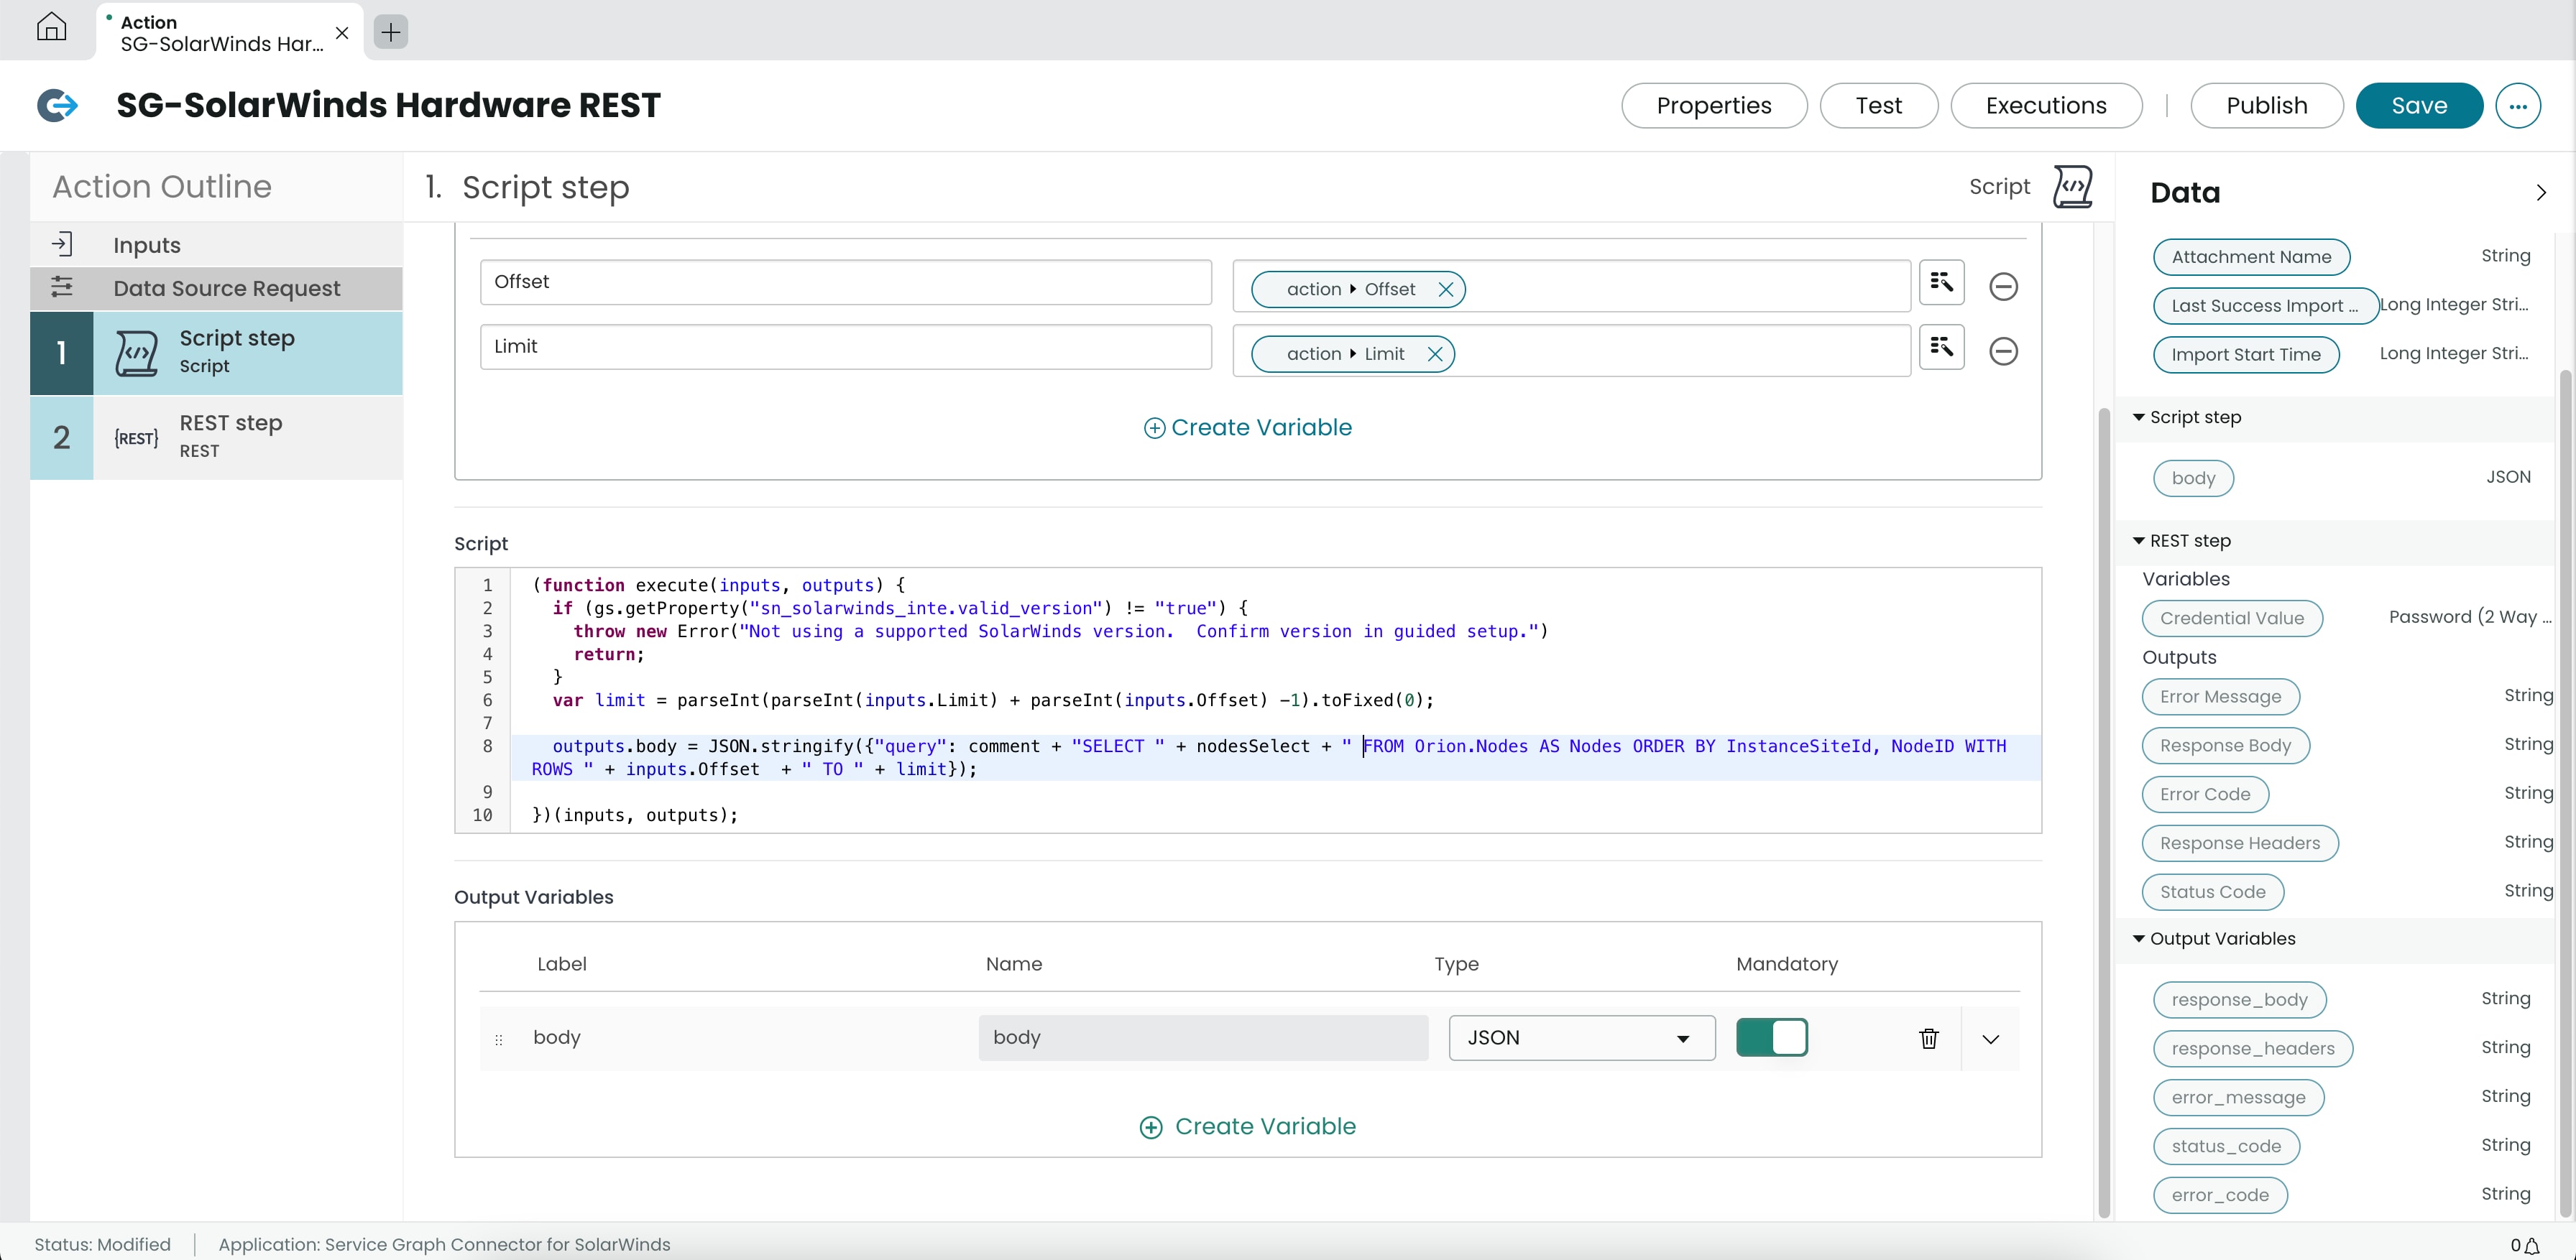Viewport: 2576px width, 1260px height.
Task: Open a new tab with the plus icon
Action: click(x=390, y=32)
